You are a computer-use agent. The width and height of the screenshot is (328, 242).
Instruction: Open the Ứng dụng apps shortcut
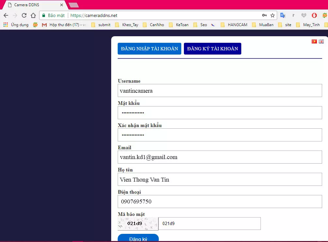point(16,25)
